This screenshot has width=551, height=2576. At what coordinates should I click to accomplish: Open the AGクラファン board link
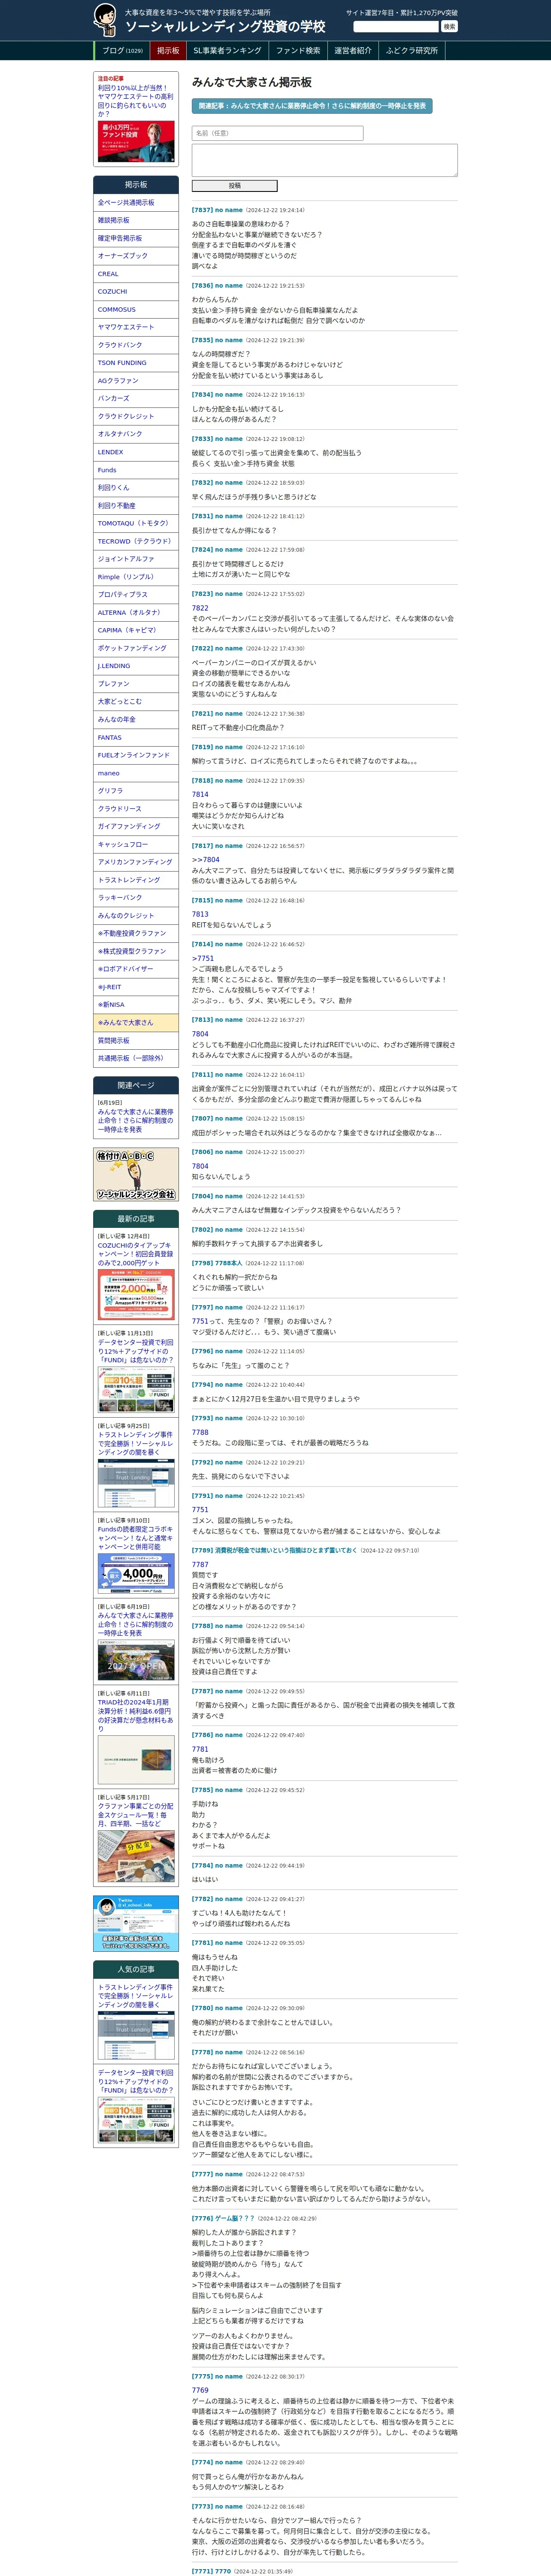(136, 381)
